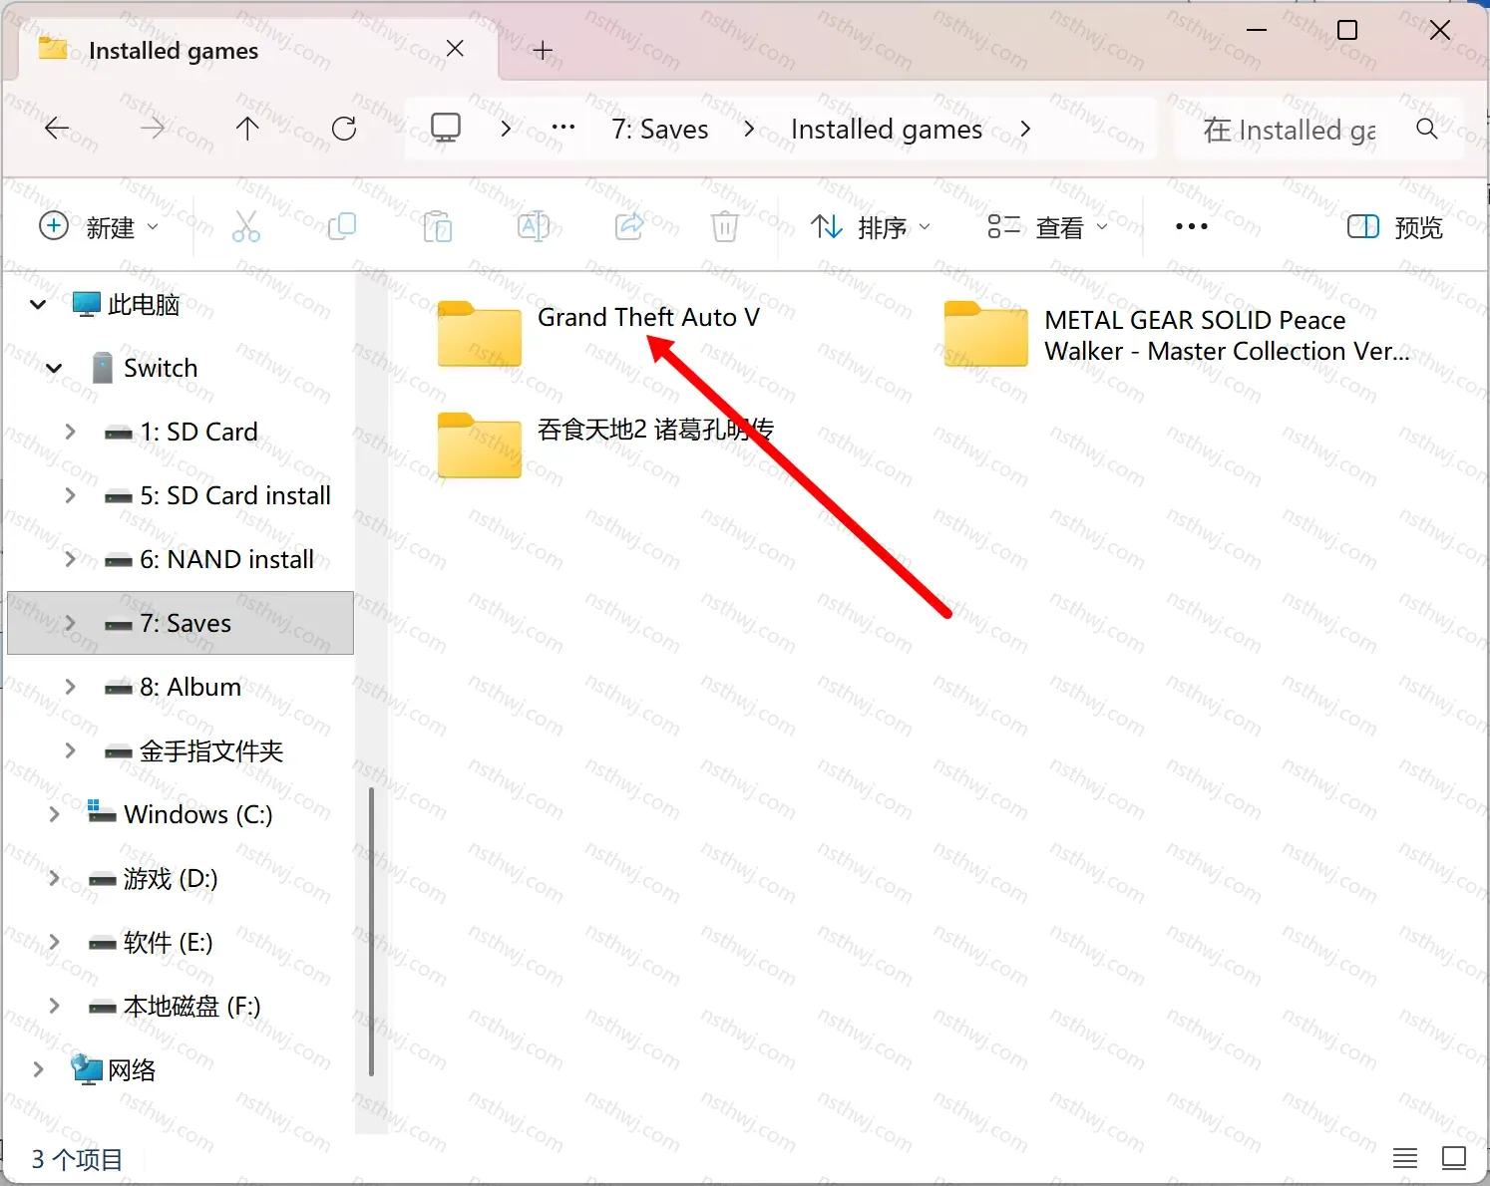The image size is (1490, 1186).
Task: Click the monitor icon in address bar
Action: point(446,128)
